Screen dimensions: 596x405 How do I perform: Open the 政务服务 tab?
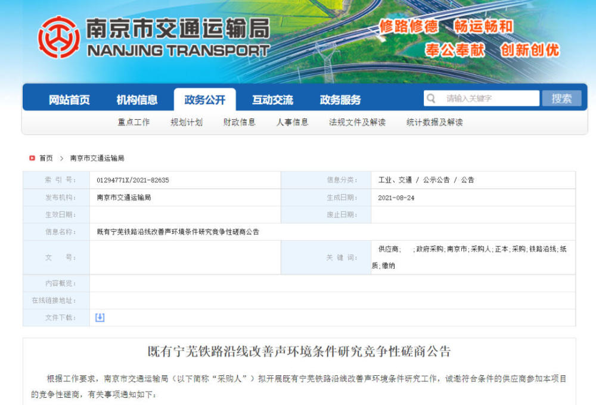click(340, 100)
